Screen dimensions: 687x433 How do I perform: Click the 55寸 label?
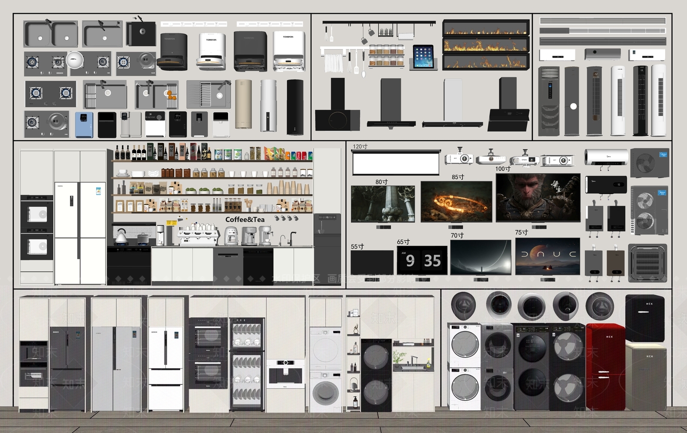coord(357,246)
